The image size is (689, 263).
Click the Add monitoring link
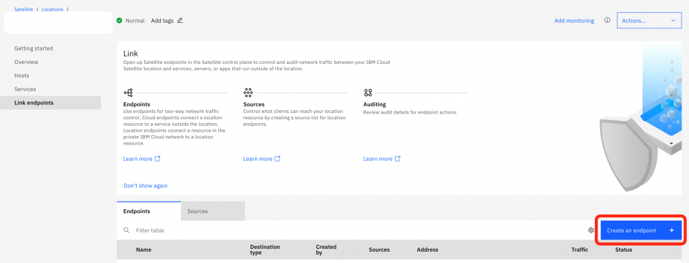pyautogui.click(x=574, y=21)
